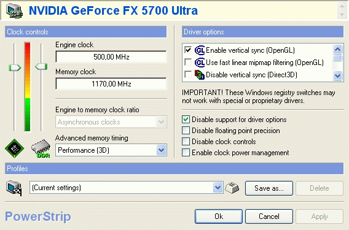The height and width of the screenshot is (230, 349).
Task: Click the Direct3D icon beside Disable vertical sync
Action: [x=200, y=75]
